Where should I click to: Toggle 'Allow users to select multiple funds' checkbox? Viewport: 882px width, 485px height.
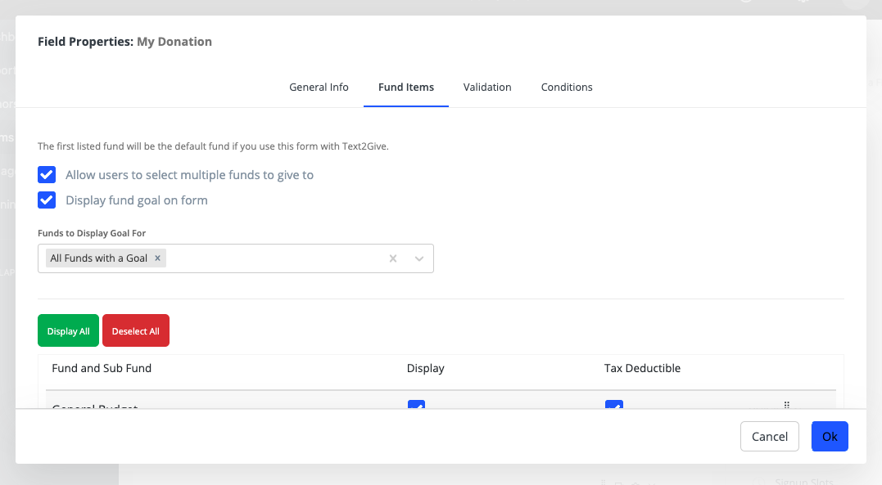click(x=47, y=175)
